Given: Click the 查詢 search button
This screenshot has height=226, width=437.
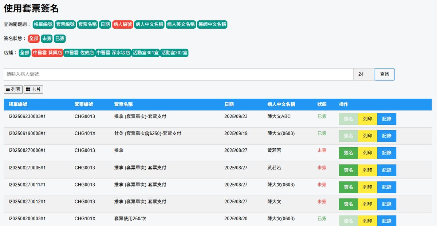Looking at the screenshot, I should [x=384, y=74].
